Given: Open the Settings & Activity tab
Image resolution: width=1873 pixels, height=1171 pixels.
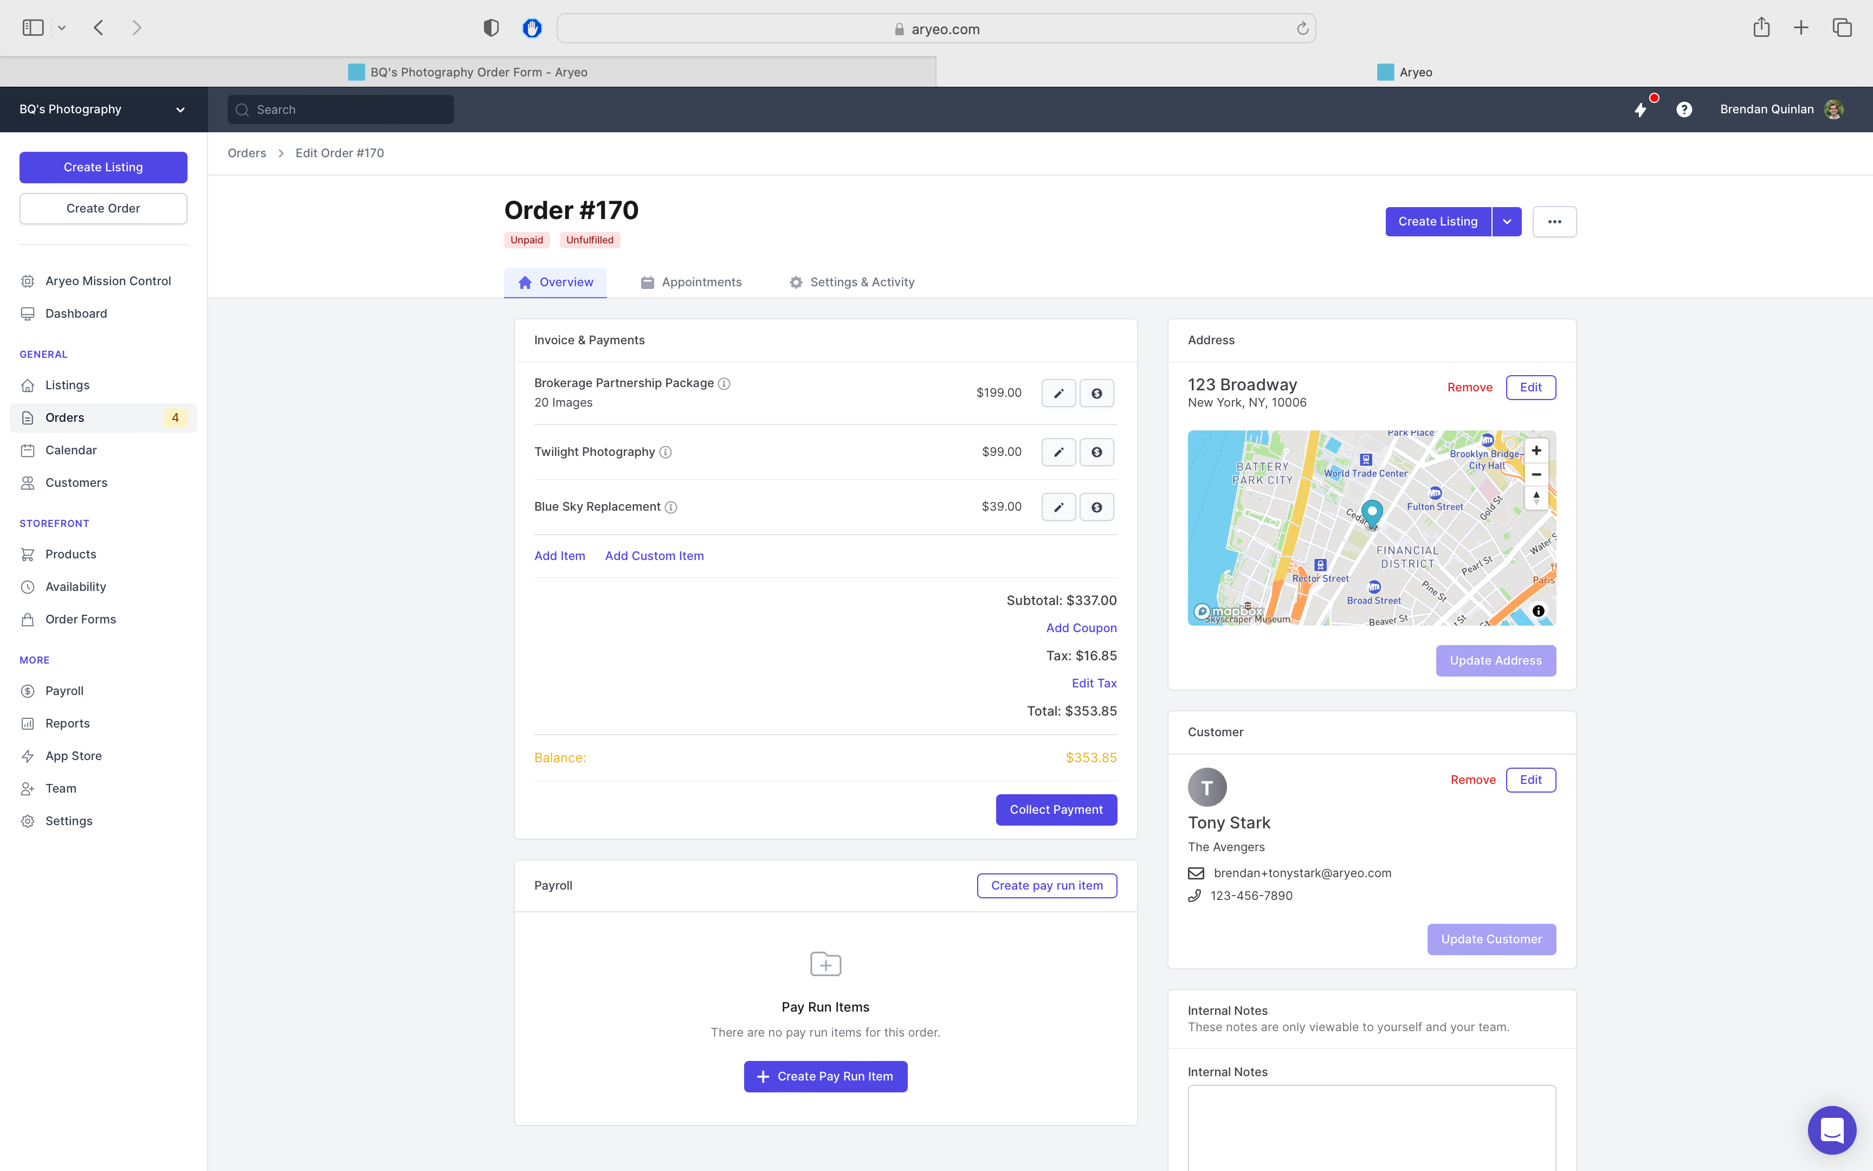Looking at the screenshot, I should click(x=851, y=282).
